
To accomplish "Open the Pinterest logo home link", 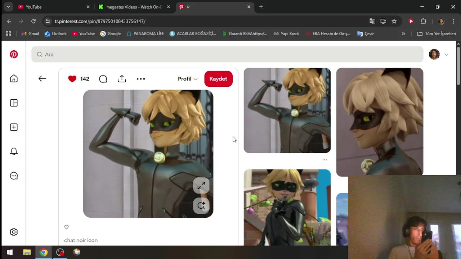I will coord(14,54).
